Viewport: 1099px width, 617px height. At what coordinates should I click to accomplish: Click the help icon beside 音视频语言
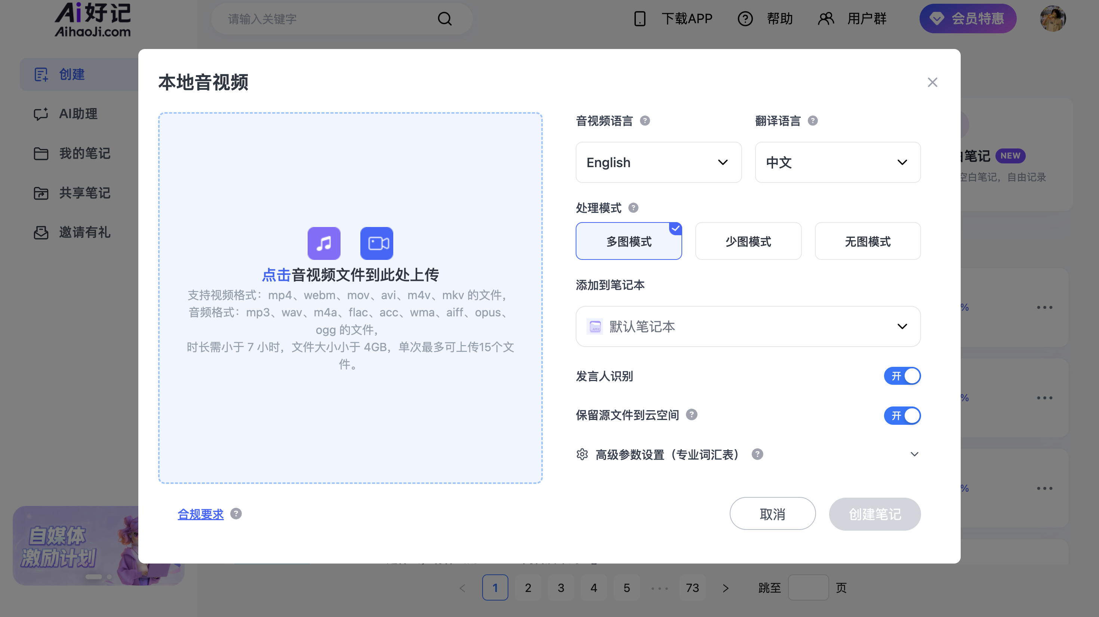[x=645, y=121]
